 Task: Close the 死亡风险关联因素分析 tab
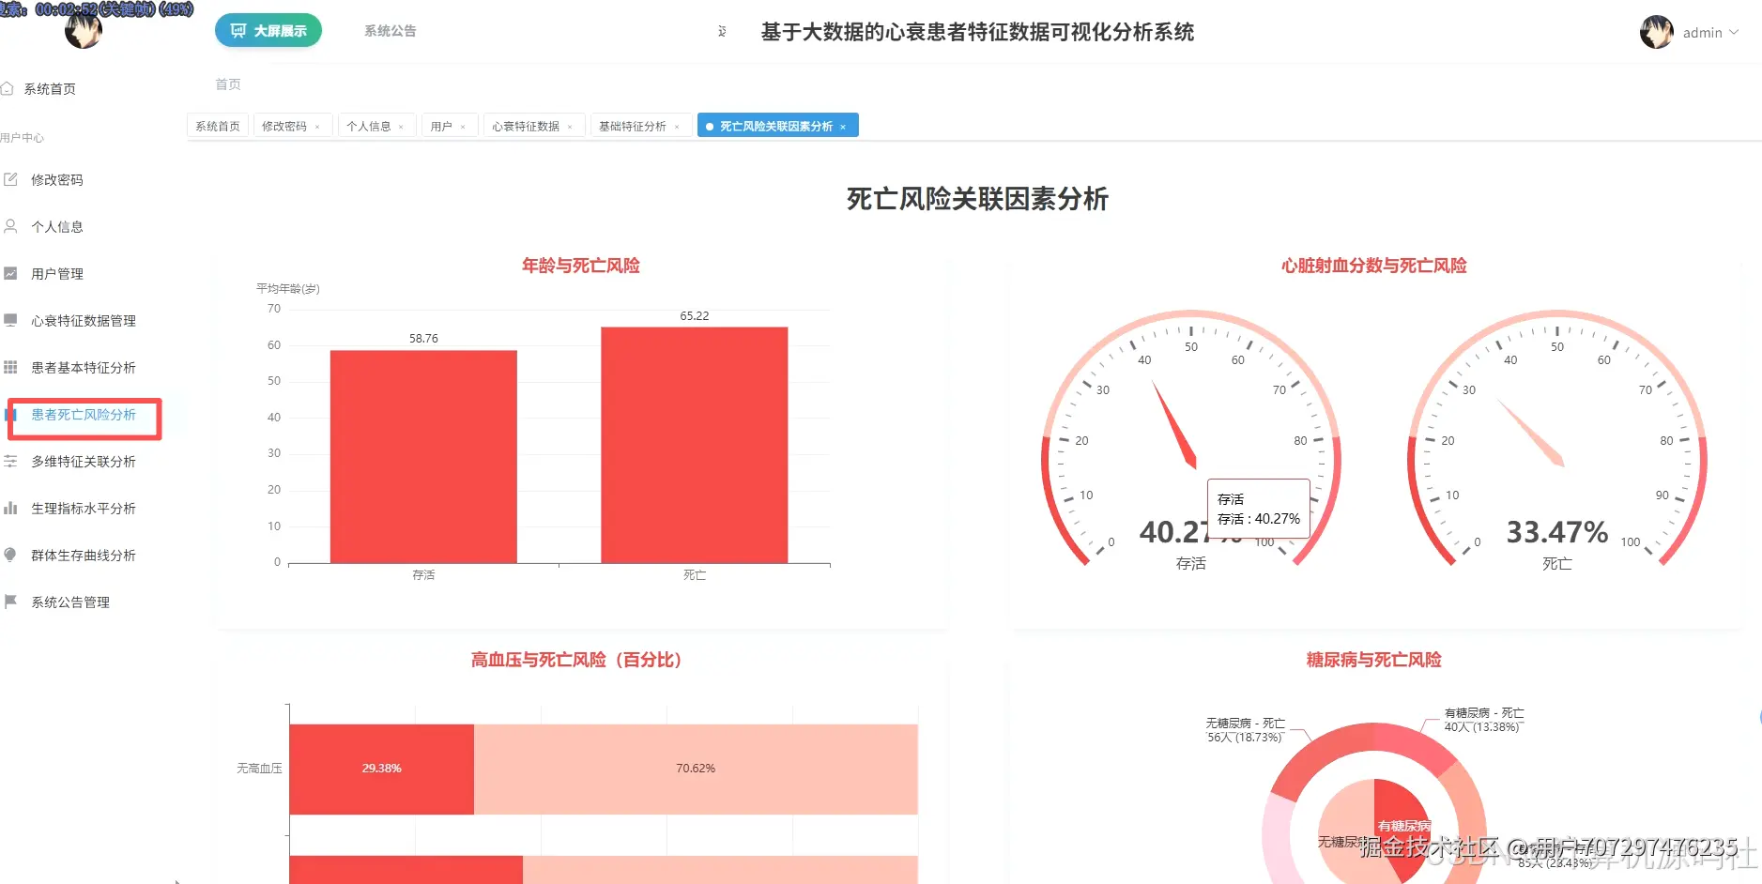coord(842,125)
